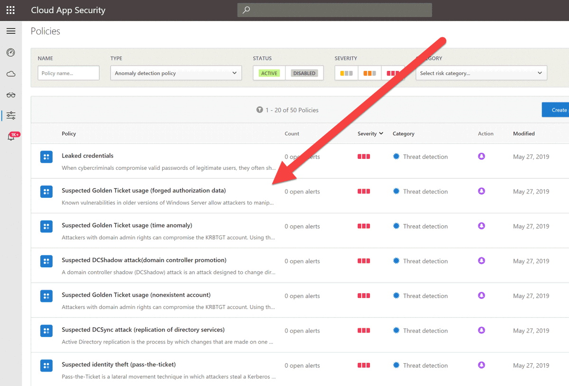Click the top search box
Viewport: 569px width, 386px height.
point(334,10)
